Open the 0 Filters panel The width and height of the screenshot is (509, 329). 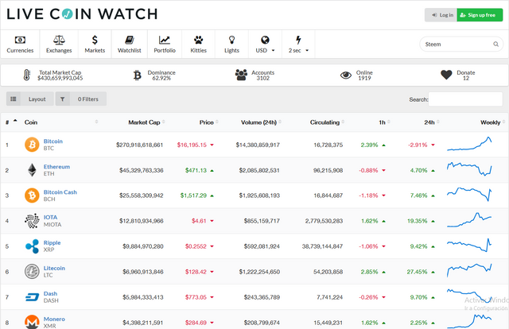[80, 99]
